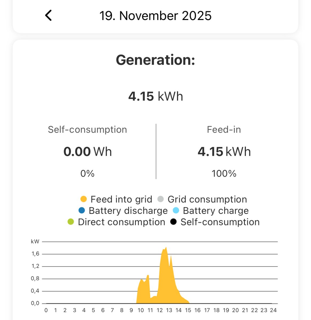
Task: Select the Self-consumption 0.00 Wh value
Action: (87, 152)
